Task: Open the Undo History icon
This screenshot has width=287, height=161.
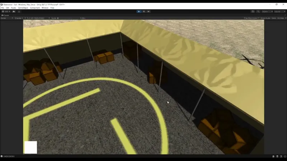Action: (253, 11)
